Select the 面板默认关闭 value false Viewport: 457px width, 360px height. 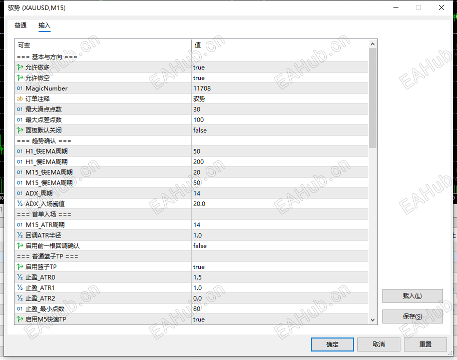tap(200, 130)
